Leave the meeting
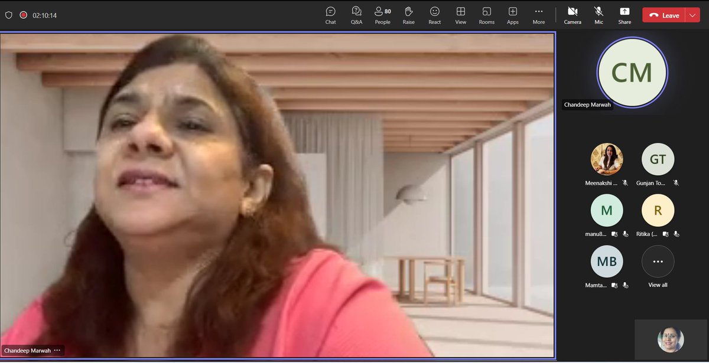Screen dimensions: 709x363 pyautogui.click(x=664, y=14)
